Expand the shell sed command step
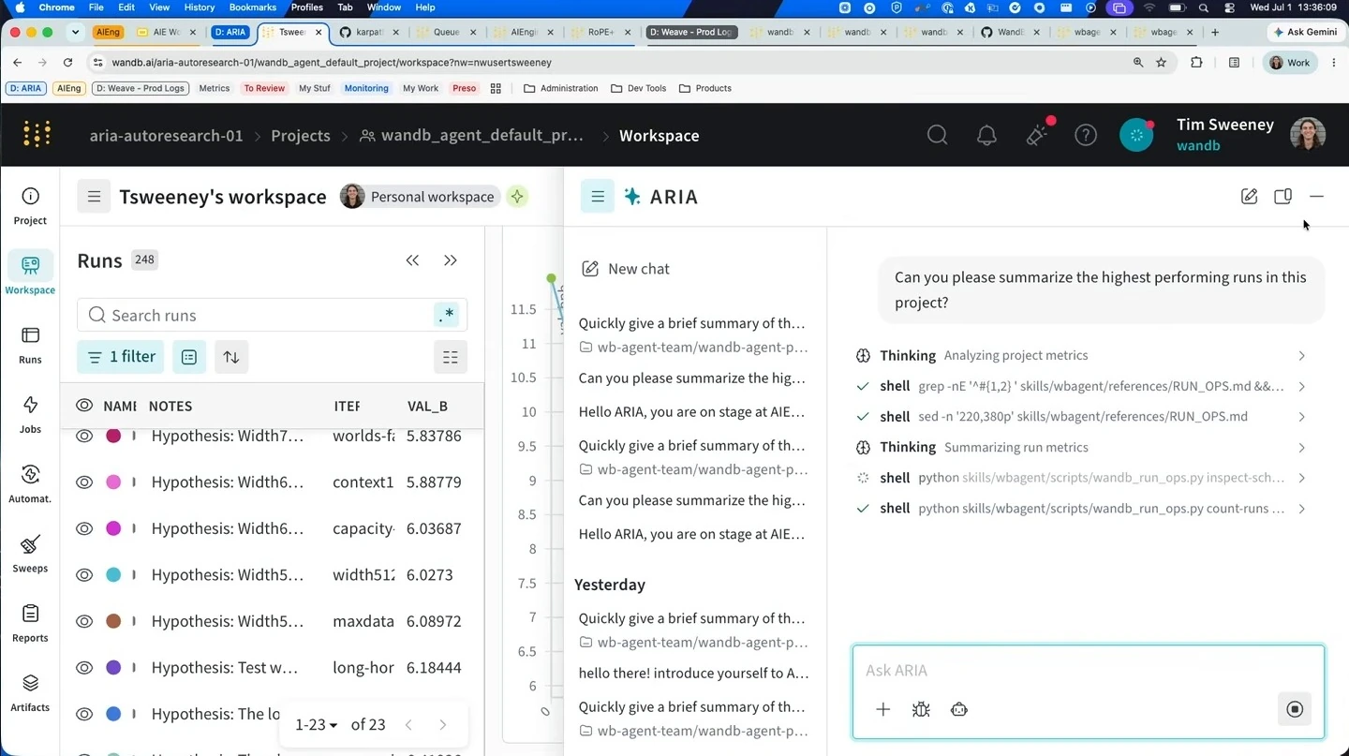1349x756 pixels. pos(1085,417)
